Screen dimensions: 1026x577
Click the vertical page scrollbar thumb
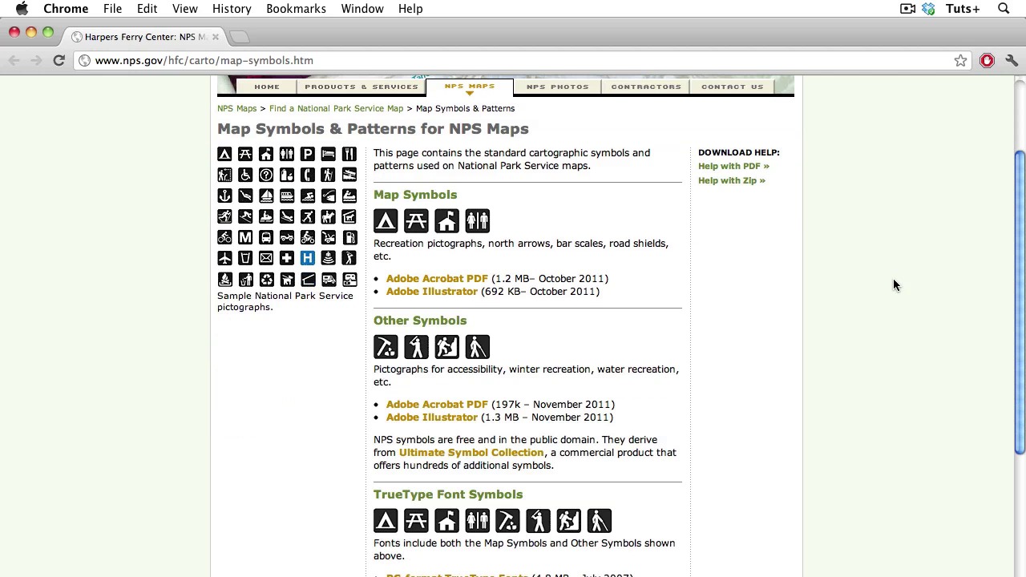1020,303
